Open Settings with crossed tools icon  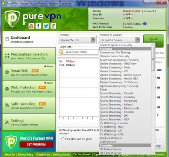29,122
